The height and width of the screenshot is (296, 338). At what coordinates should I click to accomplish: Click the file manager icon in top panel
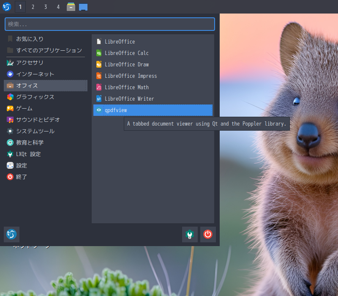click(x=71, y=7)
